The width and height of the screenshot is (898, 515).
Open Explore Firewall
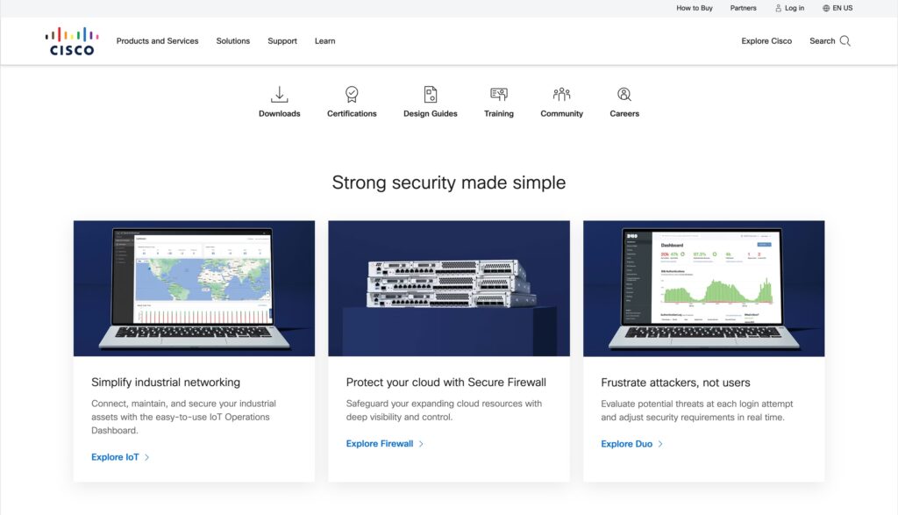click(379, 443)
